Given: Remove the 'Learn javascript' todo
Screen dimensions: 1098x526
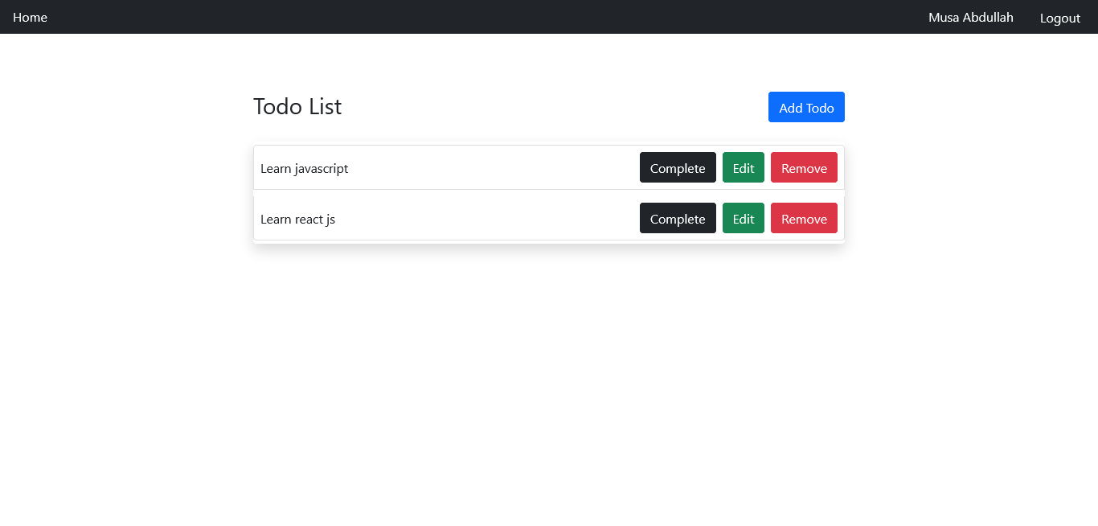Looking at the screenshot, I should 804,167.
